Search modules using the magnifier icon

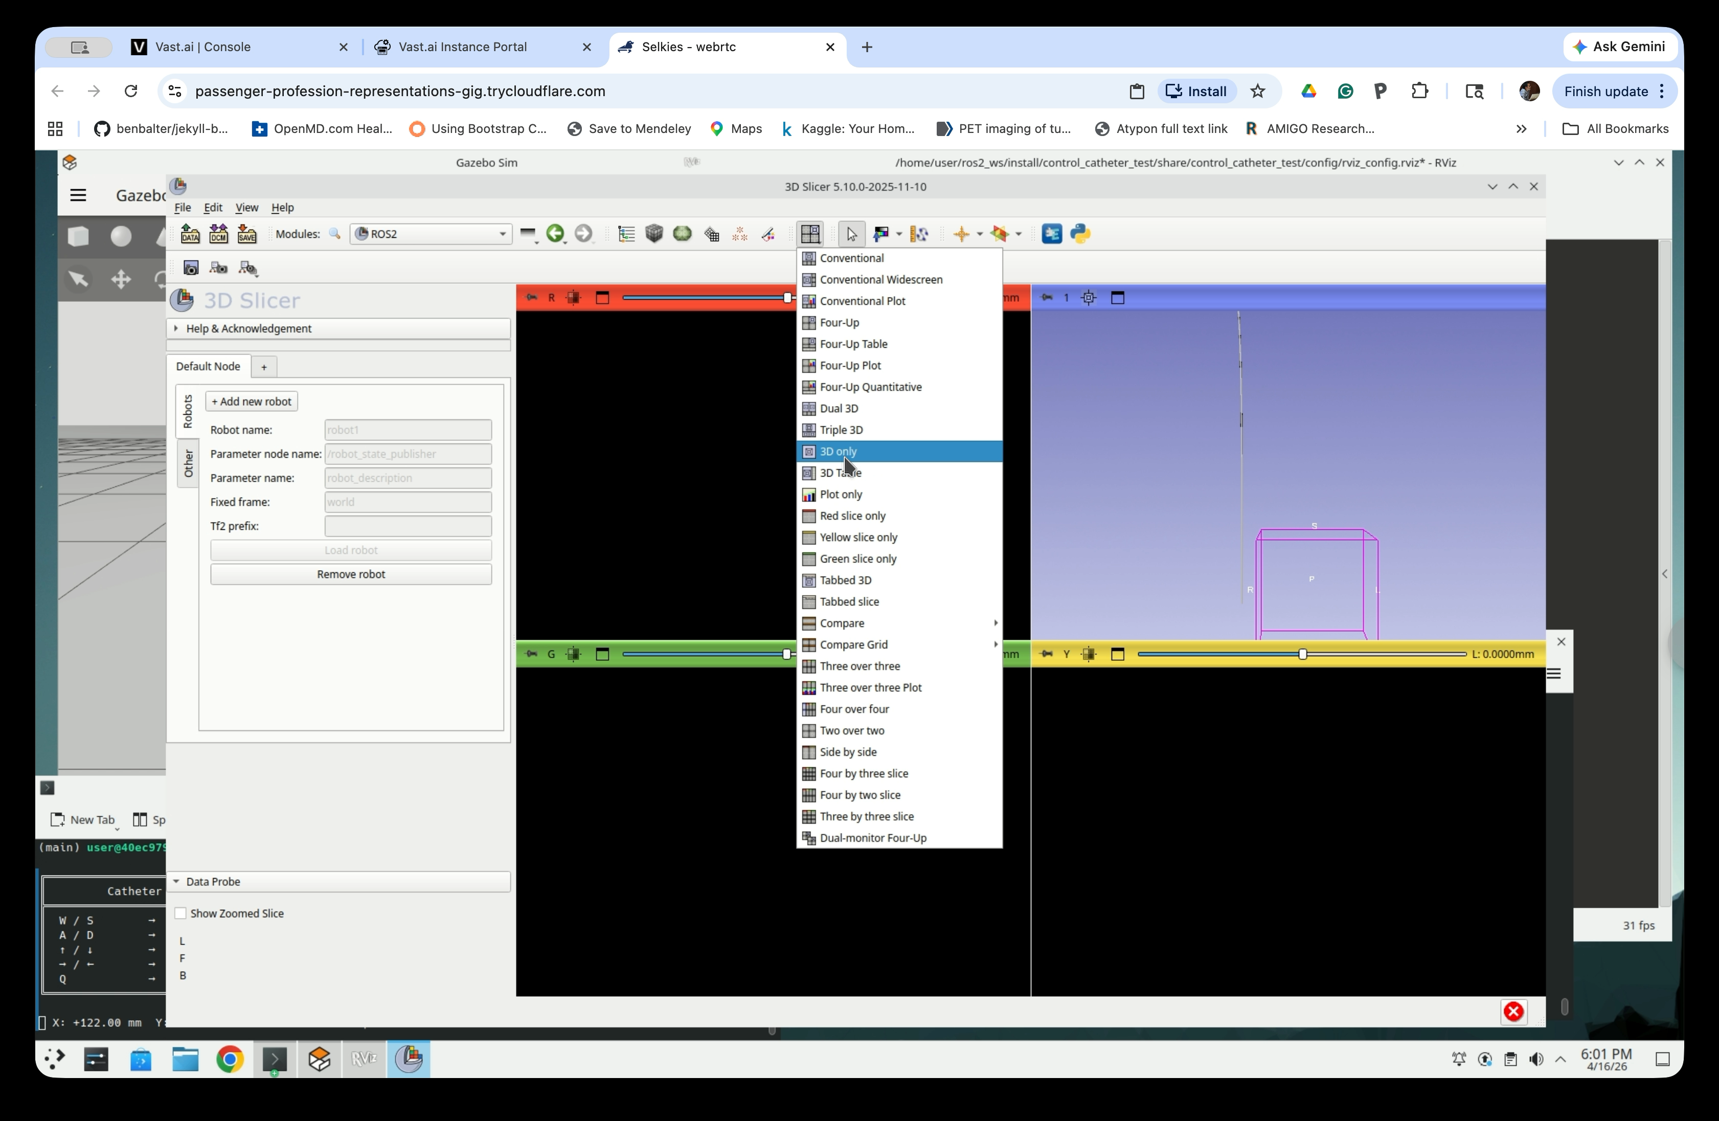point(334,233)
